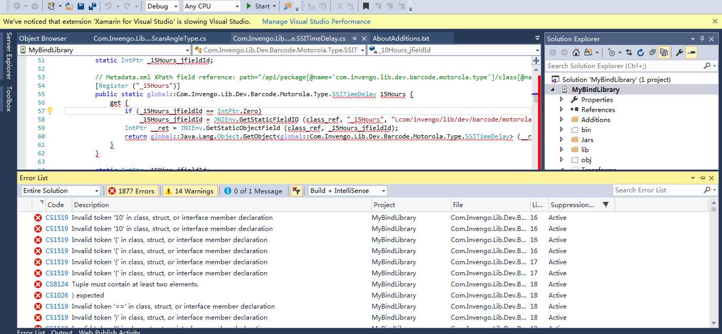
Task: Refresh Solution Explorer with the refresh icon
Action: point(641,52)
